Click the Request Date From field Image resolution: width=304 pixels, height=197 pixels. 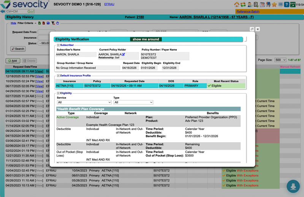click(46, 32)
